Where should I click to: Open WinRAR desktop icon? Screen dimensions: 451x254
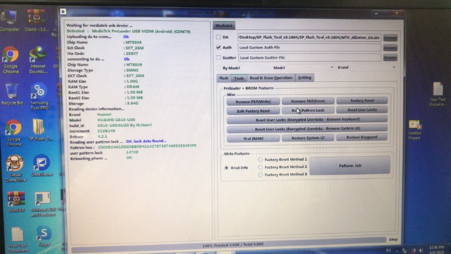(x=16, y=202)
